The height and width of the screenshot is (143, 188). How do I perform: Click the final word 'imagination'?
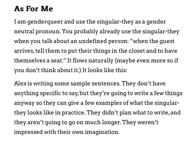[102, 132]
